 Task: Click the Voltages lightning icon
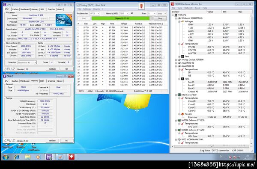pos(182,21)
